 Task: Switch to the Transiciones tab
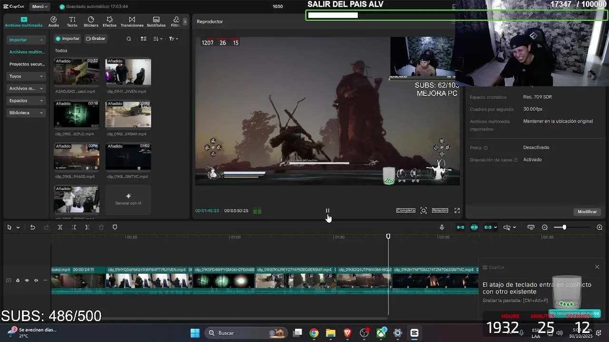(132, 22)
